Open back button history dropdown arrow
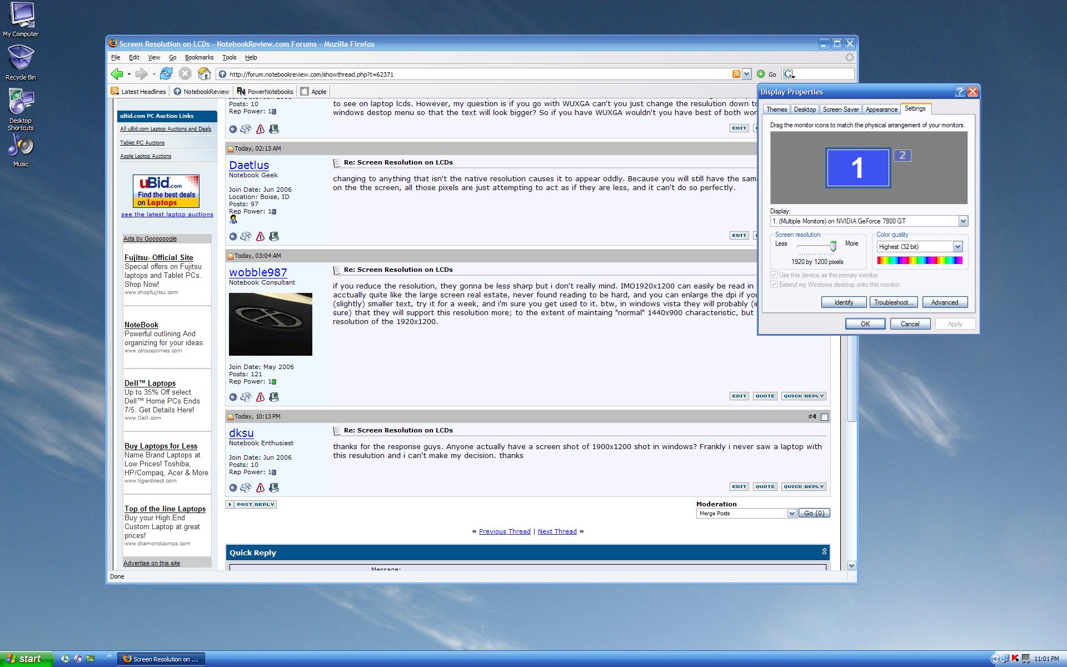 pos(129,74)
